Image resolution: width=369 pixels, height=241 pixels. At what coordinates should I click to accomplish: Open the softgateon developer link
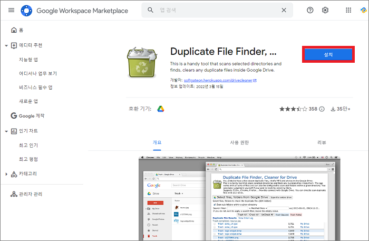tap(218, 80)
